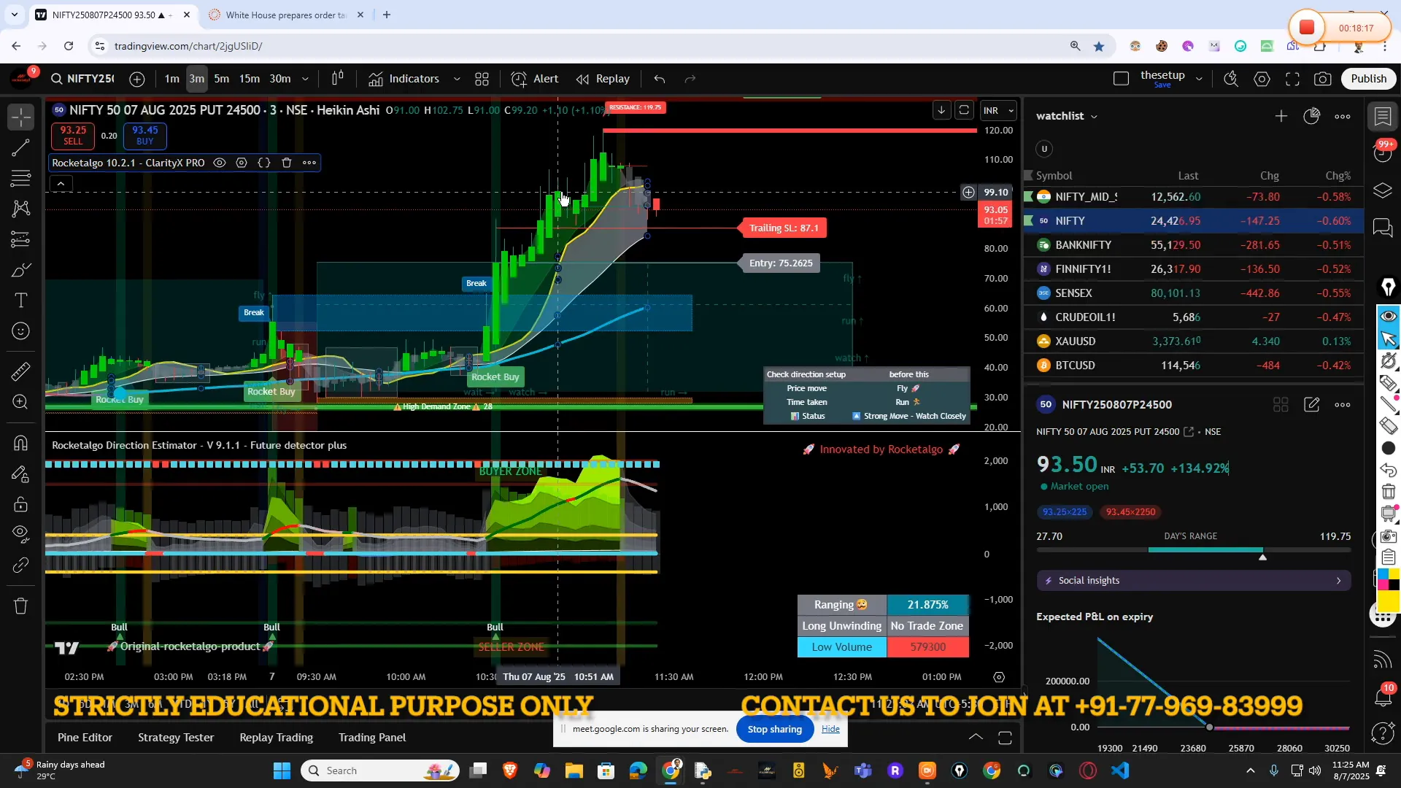Publish the chart idea
1401x788 pixels.
pyautogui.click(x=1368, y=79)
